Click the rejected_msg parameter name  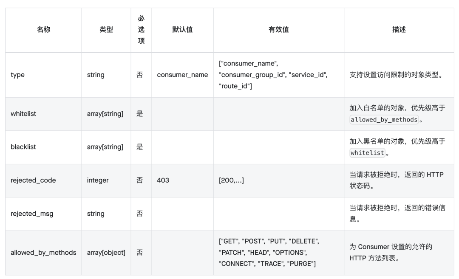click(32, 214)
